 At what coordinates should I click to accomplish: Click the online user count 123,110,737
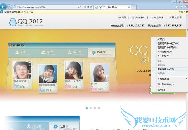137,26
